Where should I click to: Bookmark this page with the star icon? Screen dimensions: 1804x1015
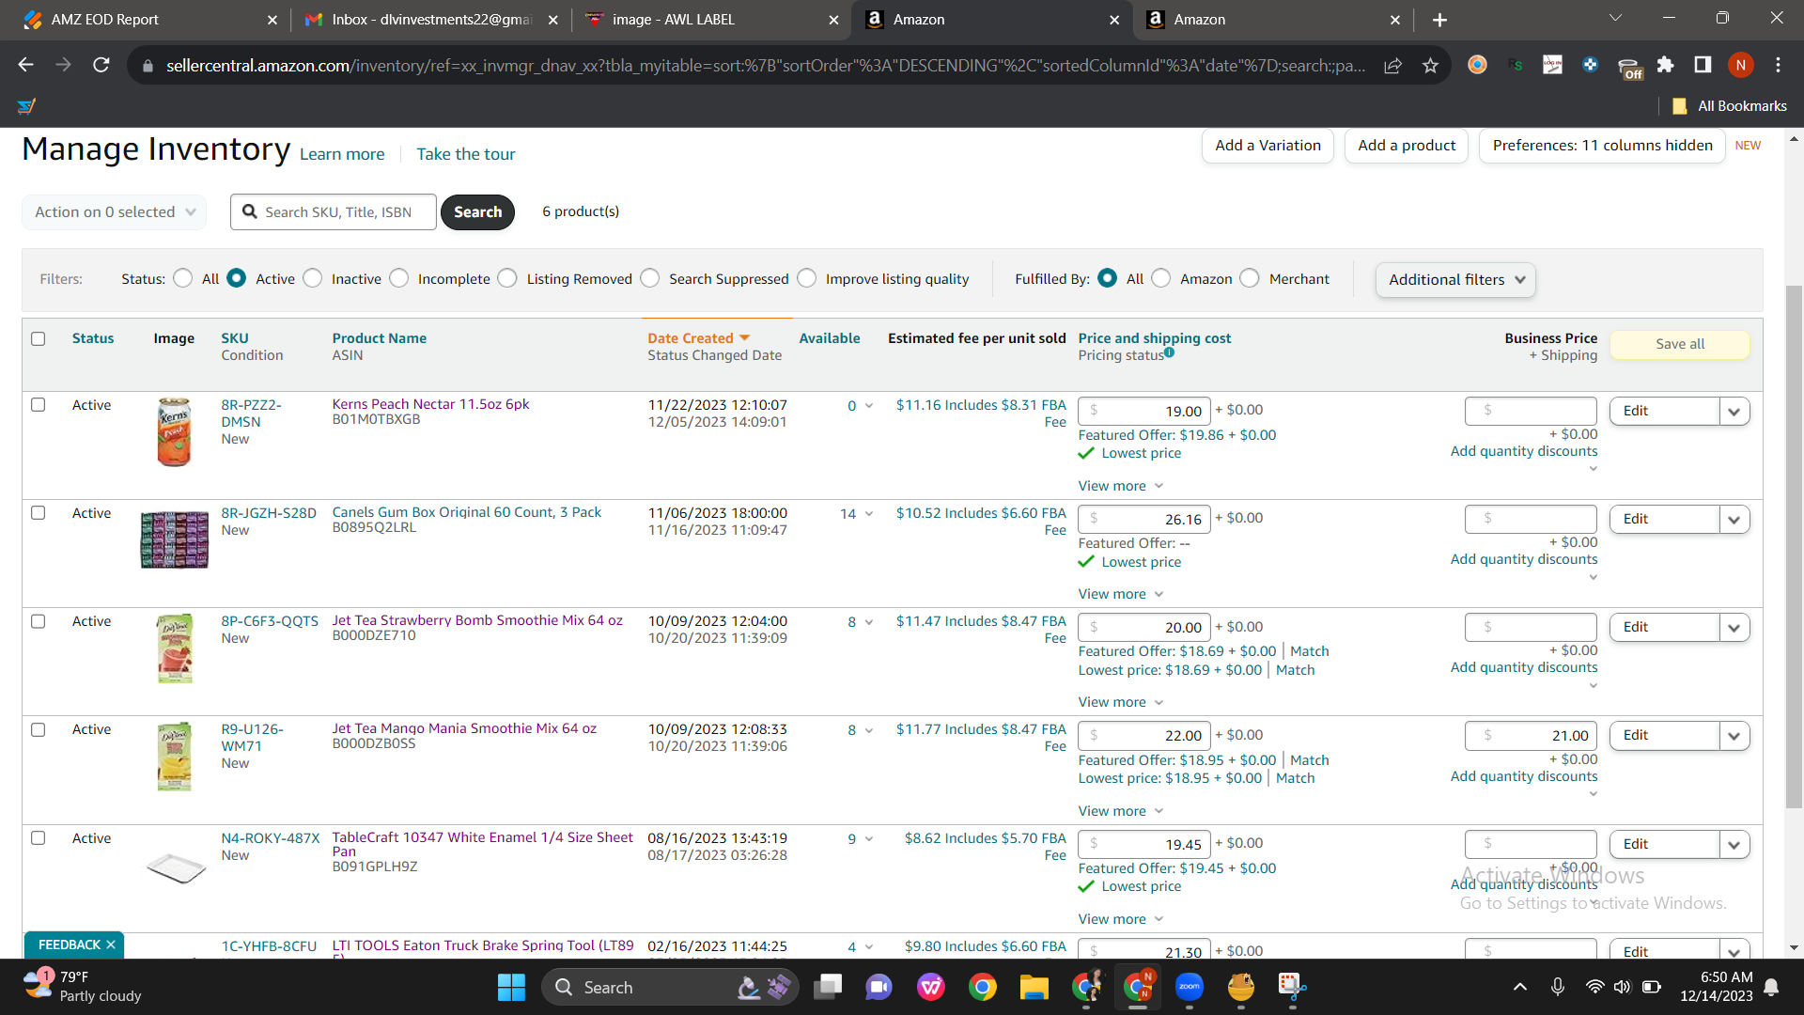(1430, 65)
